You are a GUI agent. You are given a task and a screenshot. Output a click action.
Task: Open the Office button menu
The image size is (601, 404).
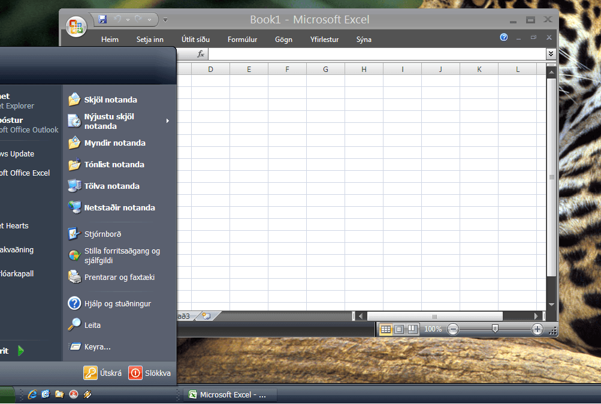[x=77, y=25]
